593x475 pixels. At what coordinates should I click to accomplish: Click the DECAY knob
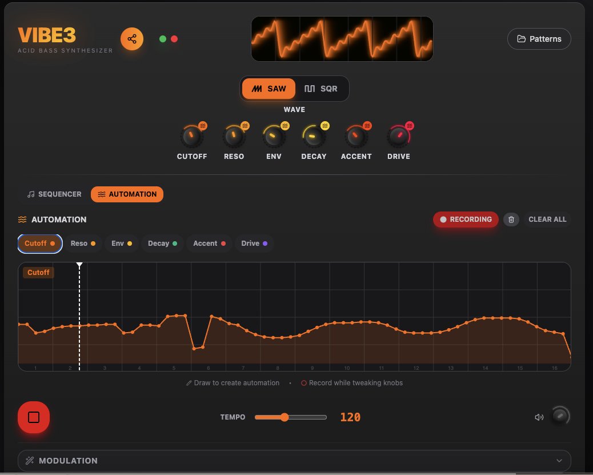pos(313,136)
